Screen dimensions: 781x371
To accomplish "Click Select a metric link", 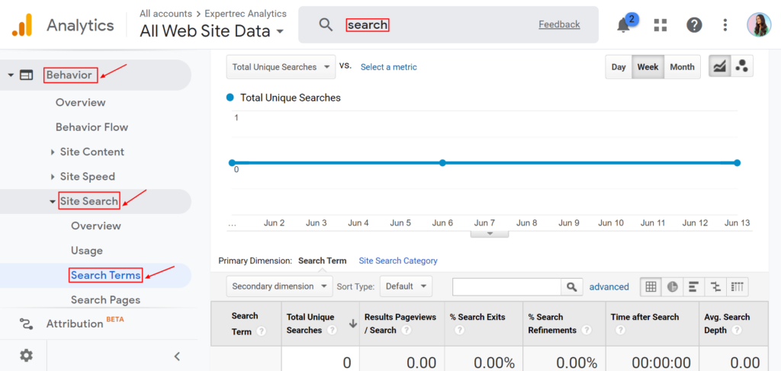I will [x=388, y=66].
